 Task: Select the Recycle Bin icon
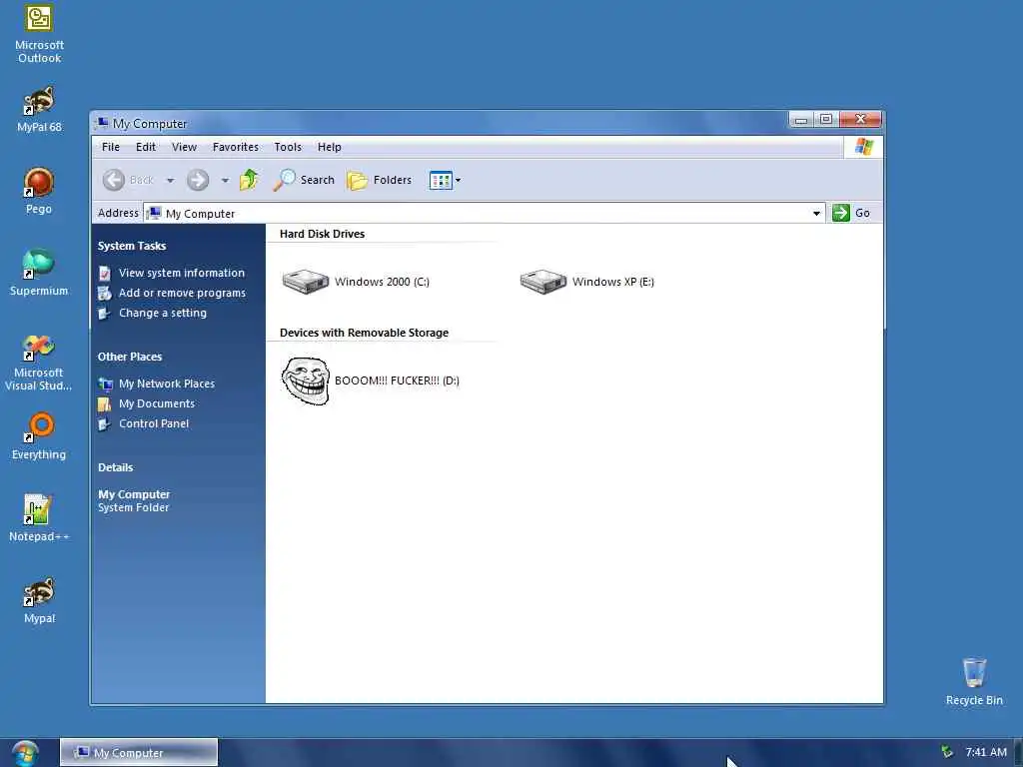point(974,681)
